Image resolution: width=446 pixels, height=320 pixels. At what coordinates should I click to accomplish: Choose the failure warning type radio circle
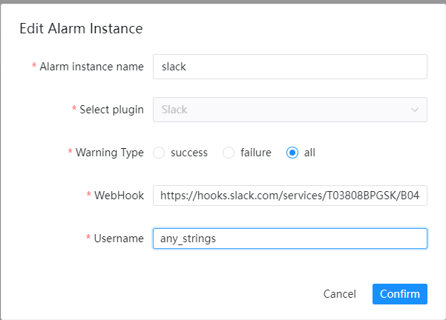[x=229, y=153]
